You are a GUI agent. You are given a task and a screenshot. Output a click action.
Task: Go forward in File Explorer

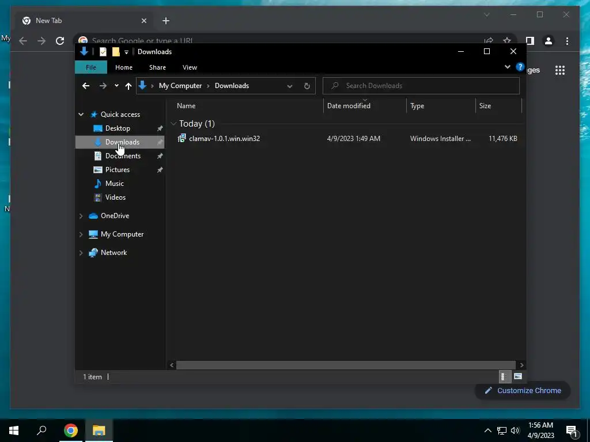(x=103, y=86)
